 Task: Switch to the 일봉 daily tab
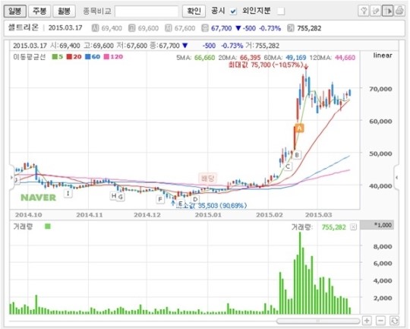click(x=15, y=11)
